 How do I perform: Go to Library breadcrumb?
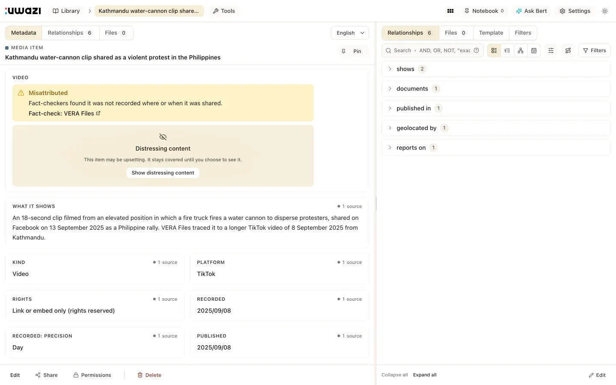(x=66, y=11)
